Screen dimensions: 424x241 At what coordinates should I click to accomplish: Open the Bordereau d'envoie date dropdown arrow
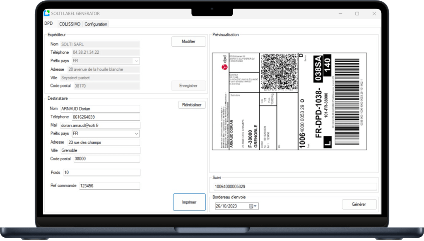pyautogui.click(x=255, y=206)
